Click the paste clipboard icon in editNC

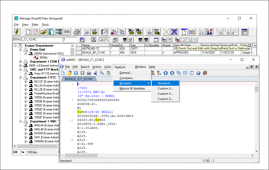[109, 73]
